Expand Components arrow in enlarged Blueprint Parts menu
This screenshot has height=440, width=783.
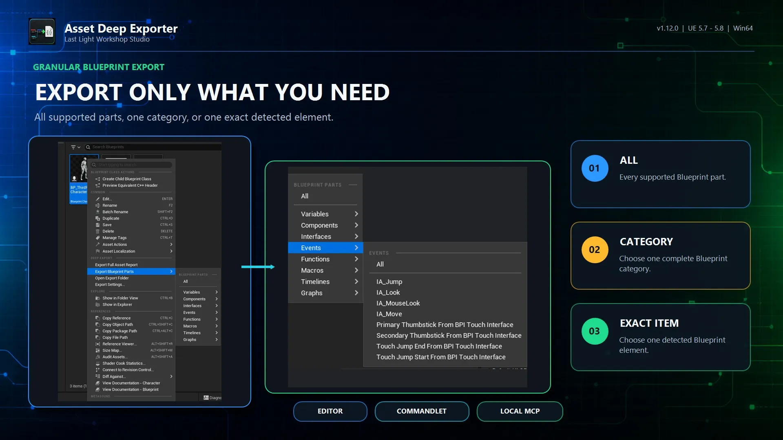[x=356, y=225]
